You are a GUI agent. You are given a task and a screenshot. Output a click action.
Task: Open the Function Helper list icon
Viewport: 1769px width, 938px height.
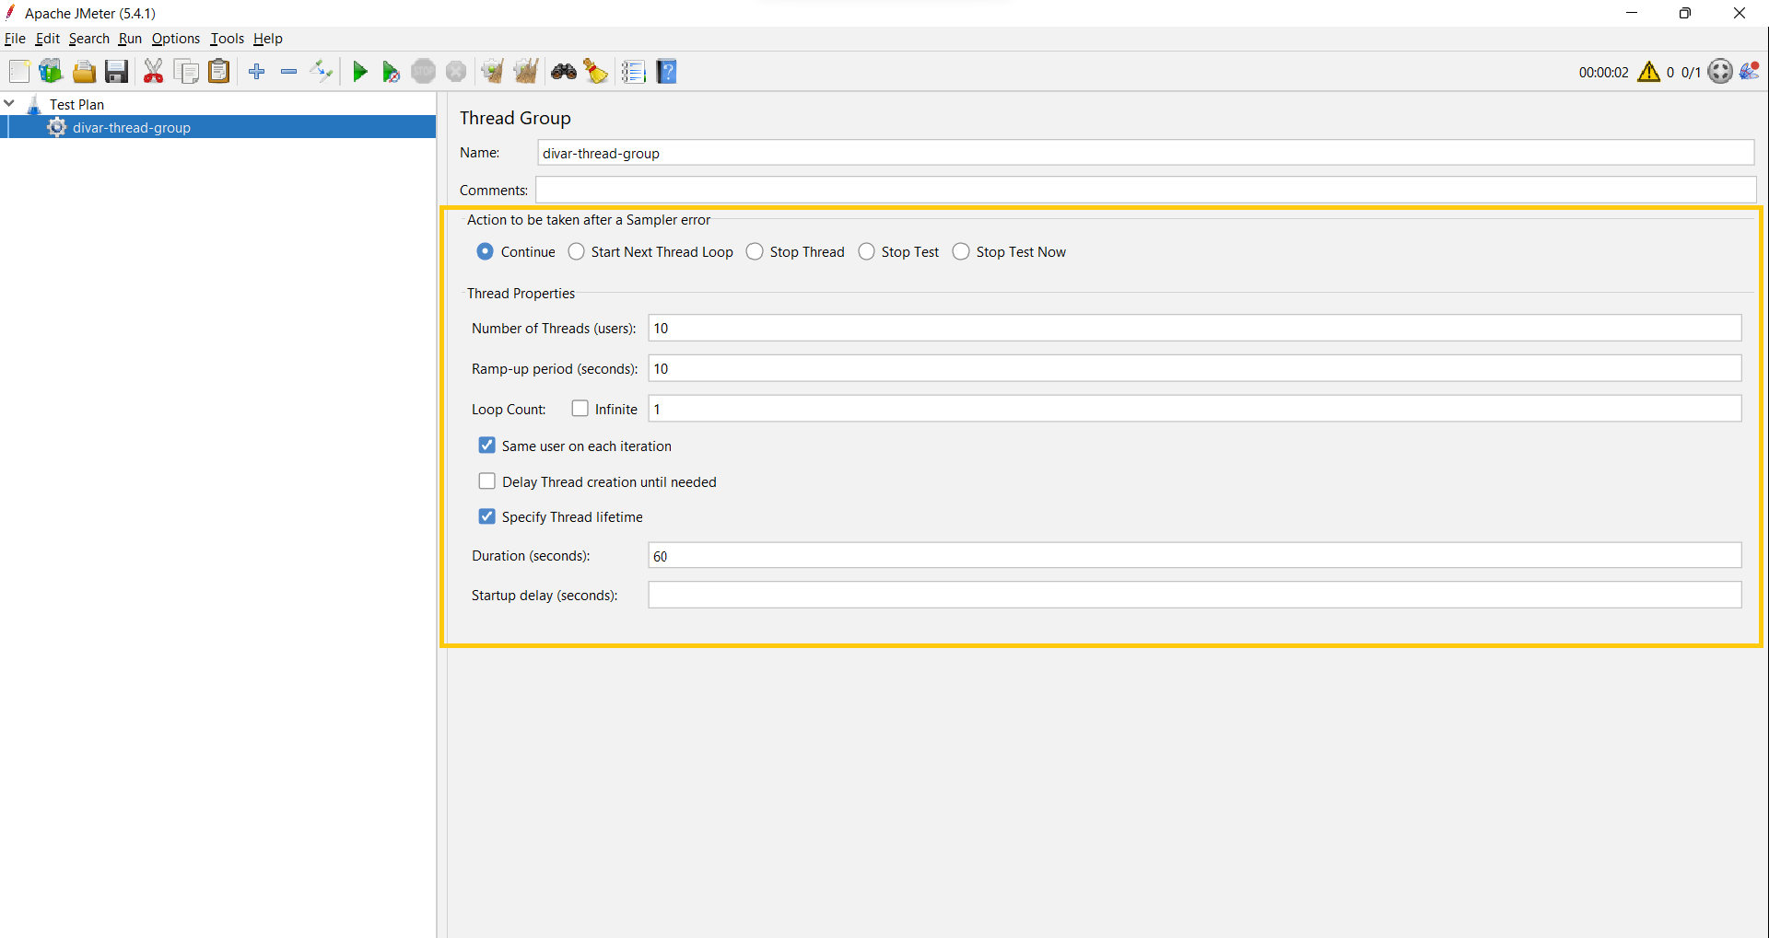click(633, 72)
